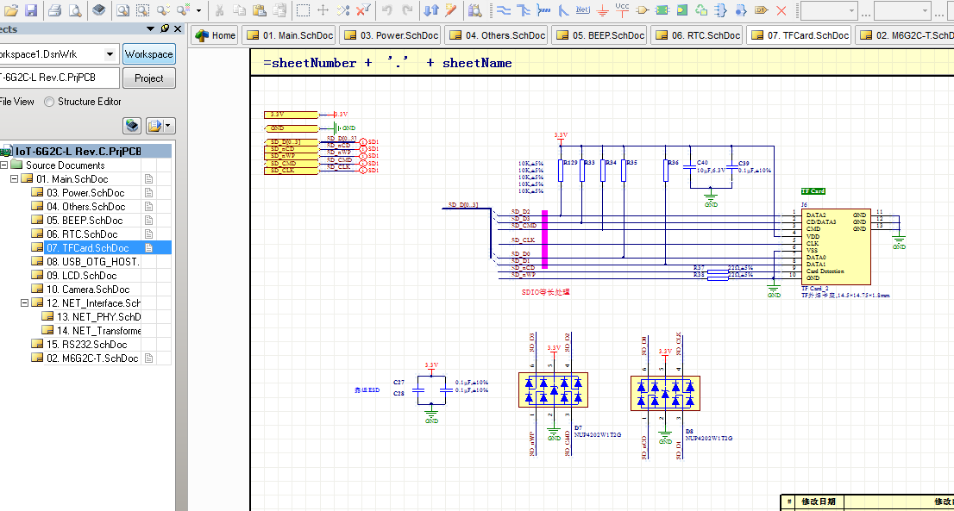Viewport: 954px width, 511px height.
Task: Place a harness connector
Action: click(x=721, y=9)
